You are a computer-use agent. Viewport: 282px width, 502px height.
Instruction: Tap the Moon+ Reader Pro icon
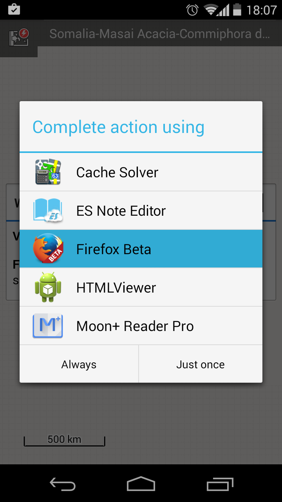[x=48, y=326]
